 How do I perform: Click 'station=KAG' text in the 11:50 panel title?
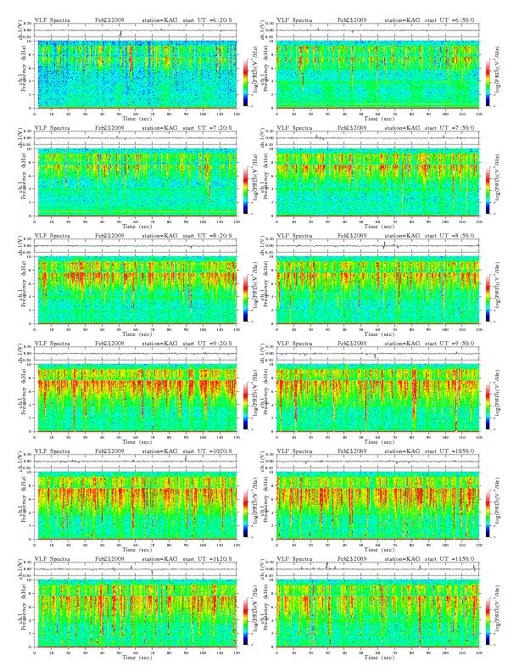pyautogui.click(x=402, y=559)
